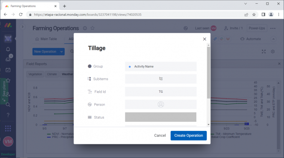The height and width of the screenshot is (158, 284).
Task: Click the Create Operation button
Action: pos(188,136)
